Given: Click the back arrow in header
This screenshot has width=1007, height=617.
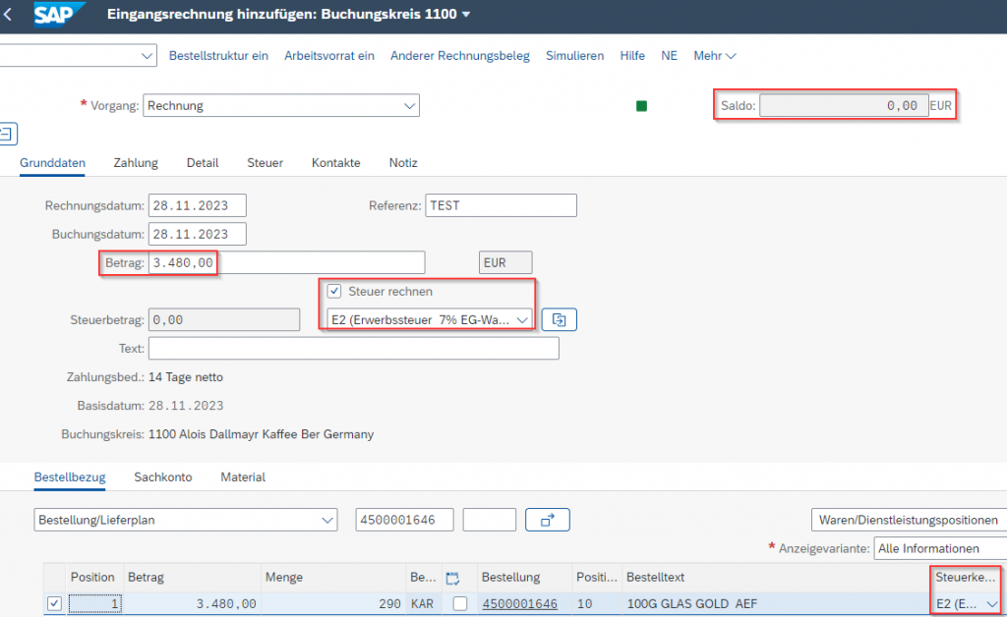Looking at the screenshot, I should coord(8,15).
